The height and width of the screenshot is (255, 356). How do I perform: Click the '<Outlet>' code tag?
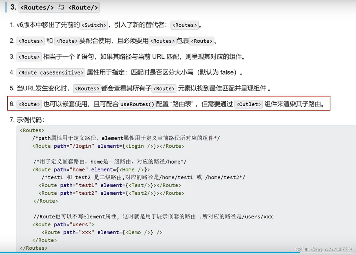pyautogui.click(x=249, y=104)
